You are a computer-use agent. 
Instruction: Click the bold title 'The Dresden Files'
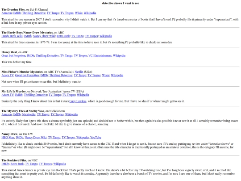point(13,9)
